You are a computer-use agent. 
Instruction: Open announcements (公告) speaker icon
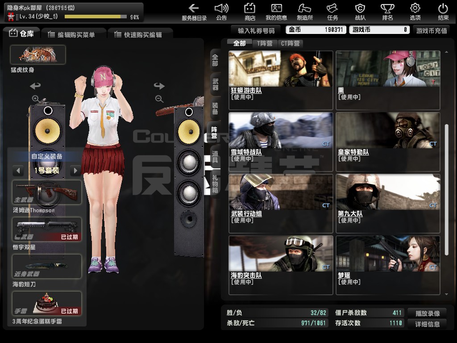[221, 12]
